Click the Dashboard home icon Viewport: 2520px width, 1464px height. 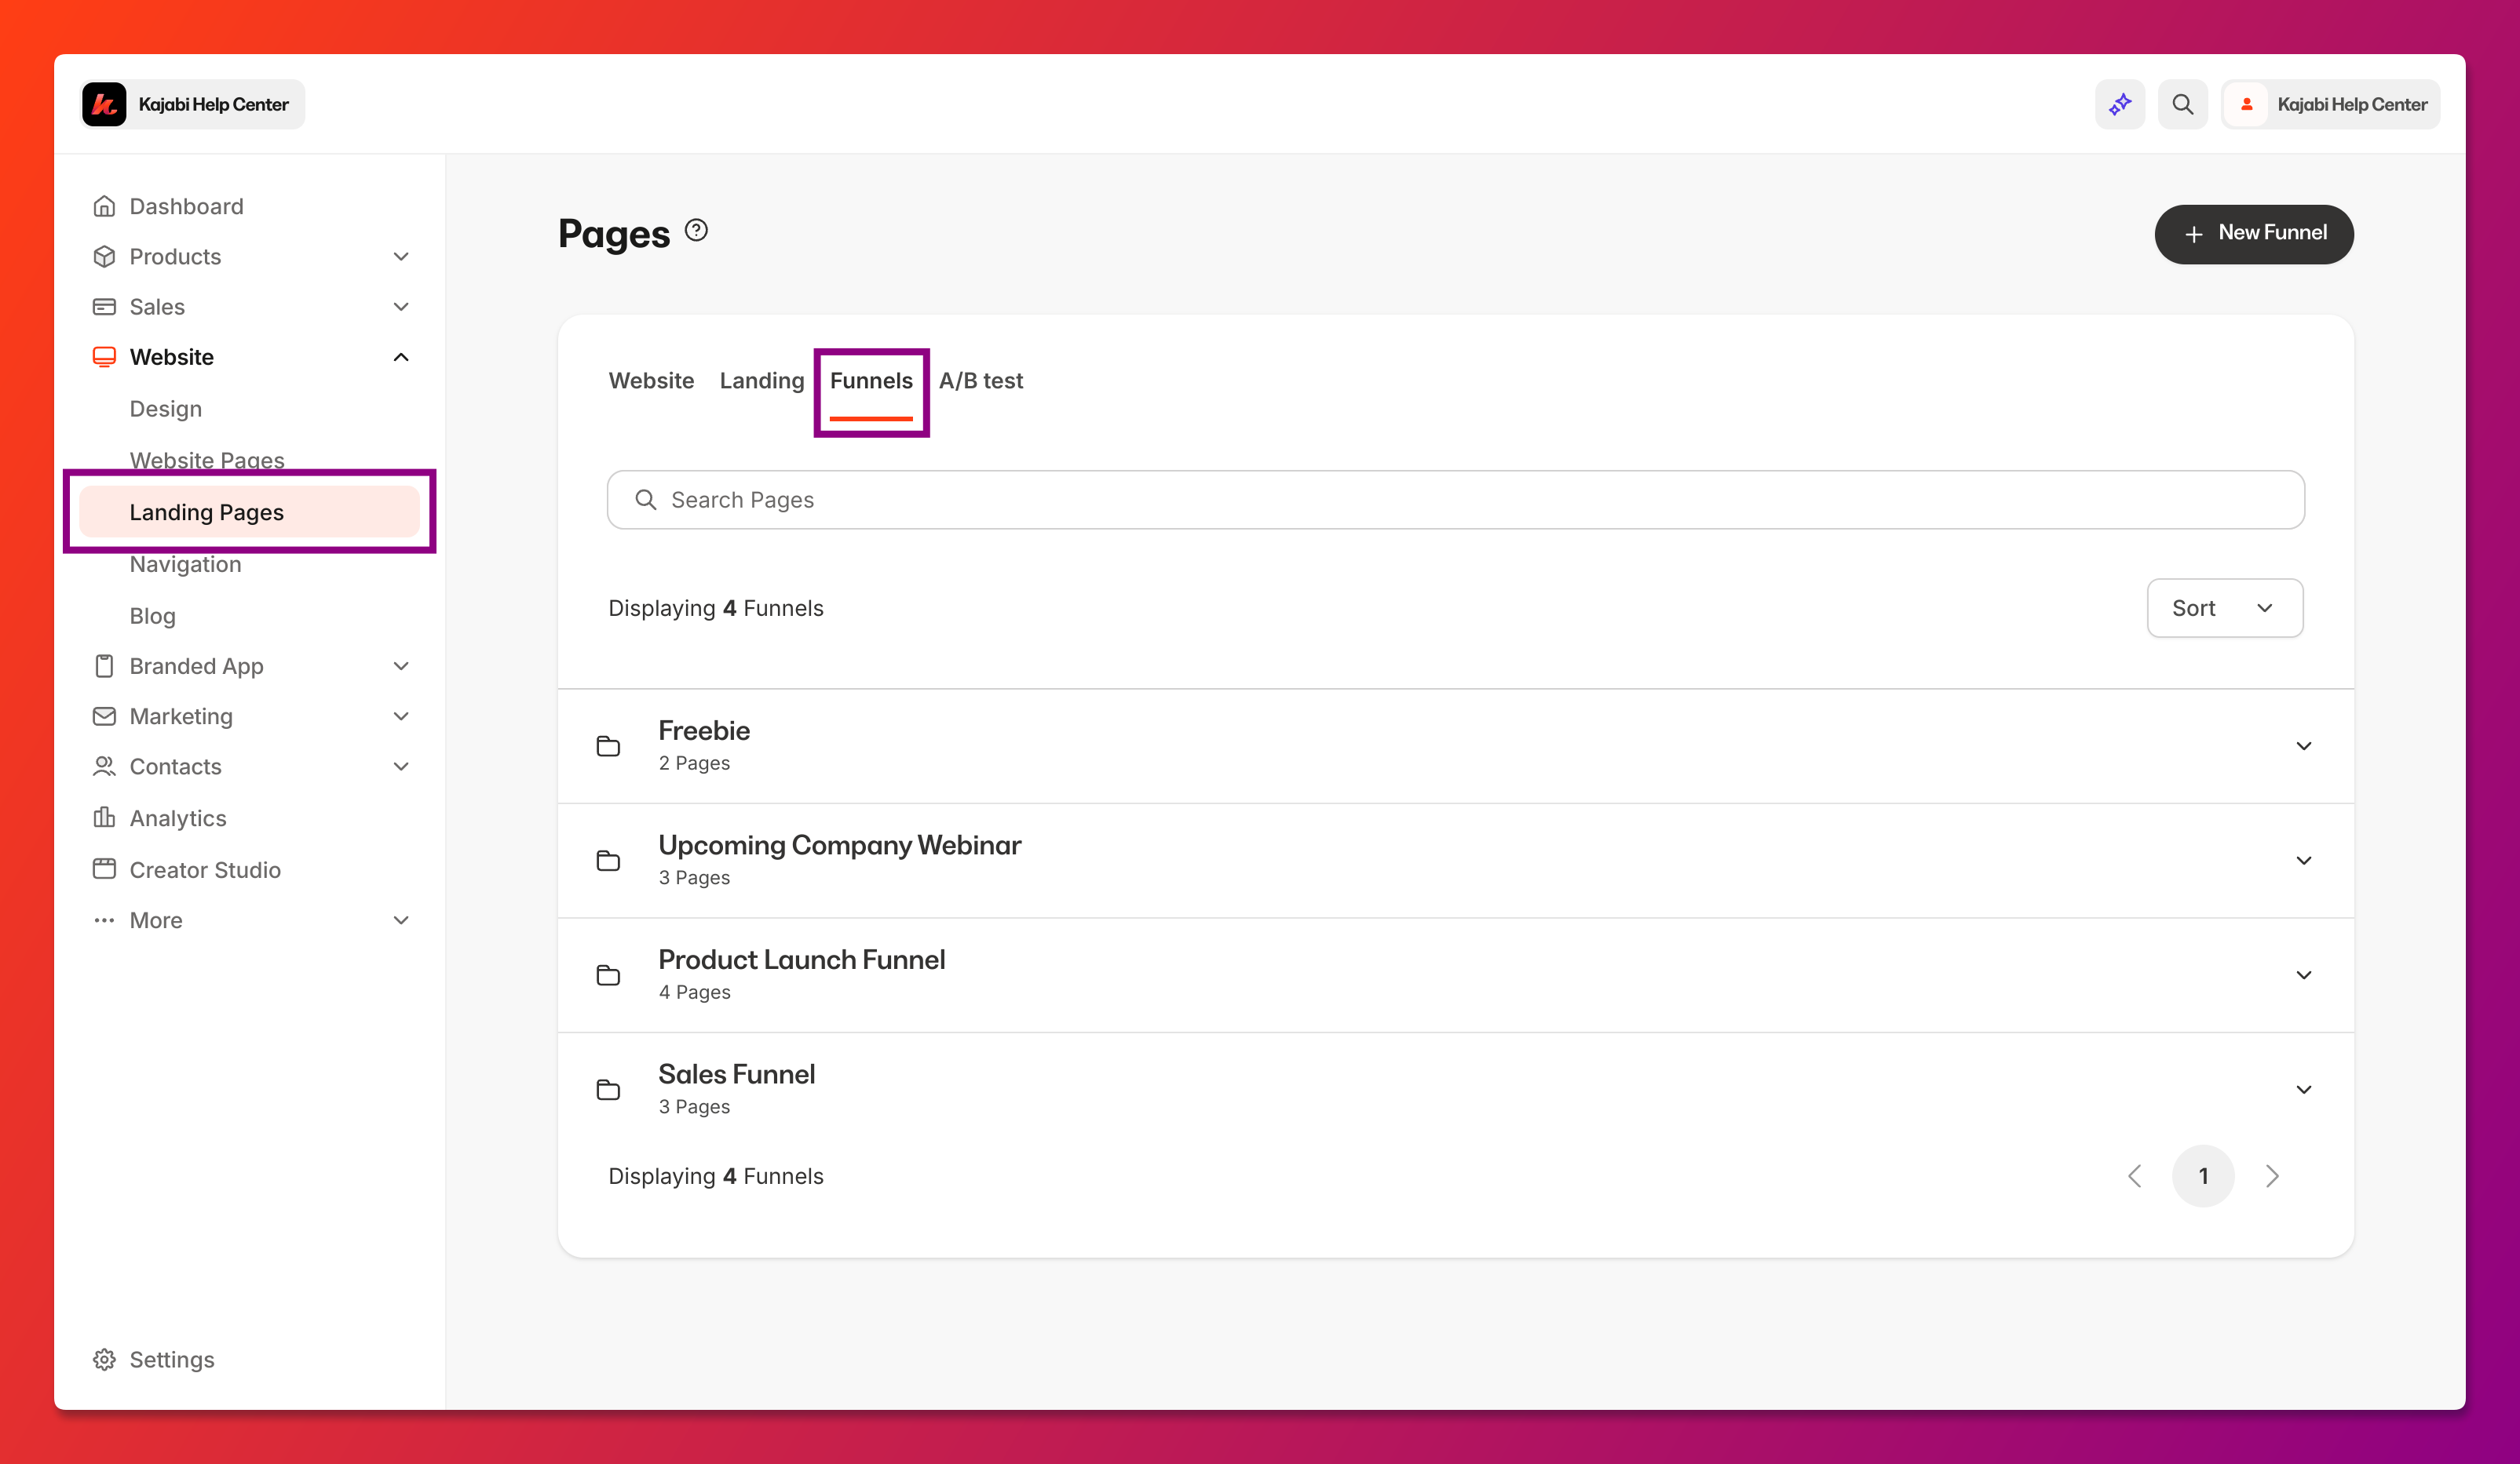coord(104,206)
